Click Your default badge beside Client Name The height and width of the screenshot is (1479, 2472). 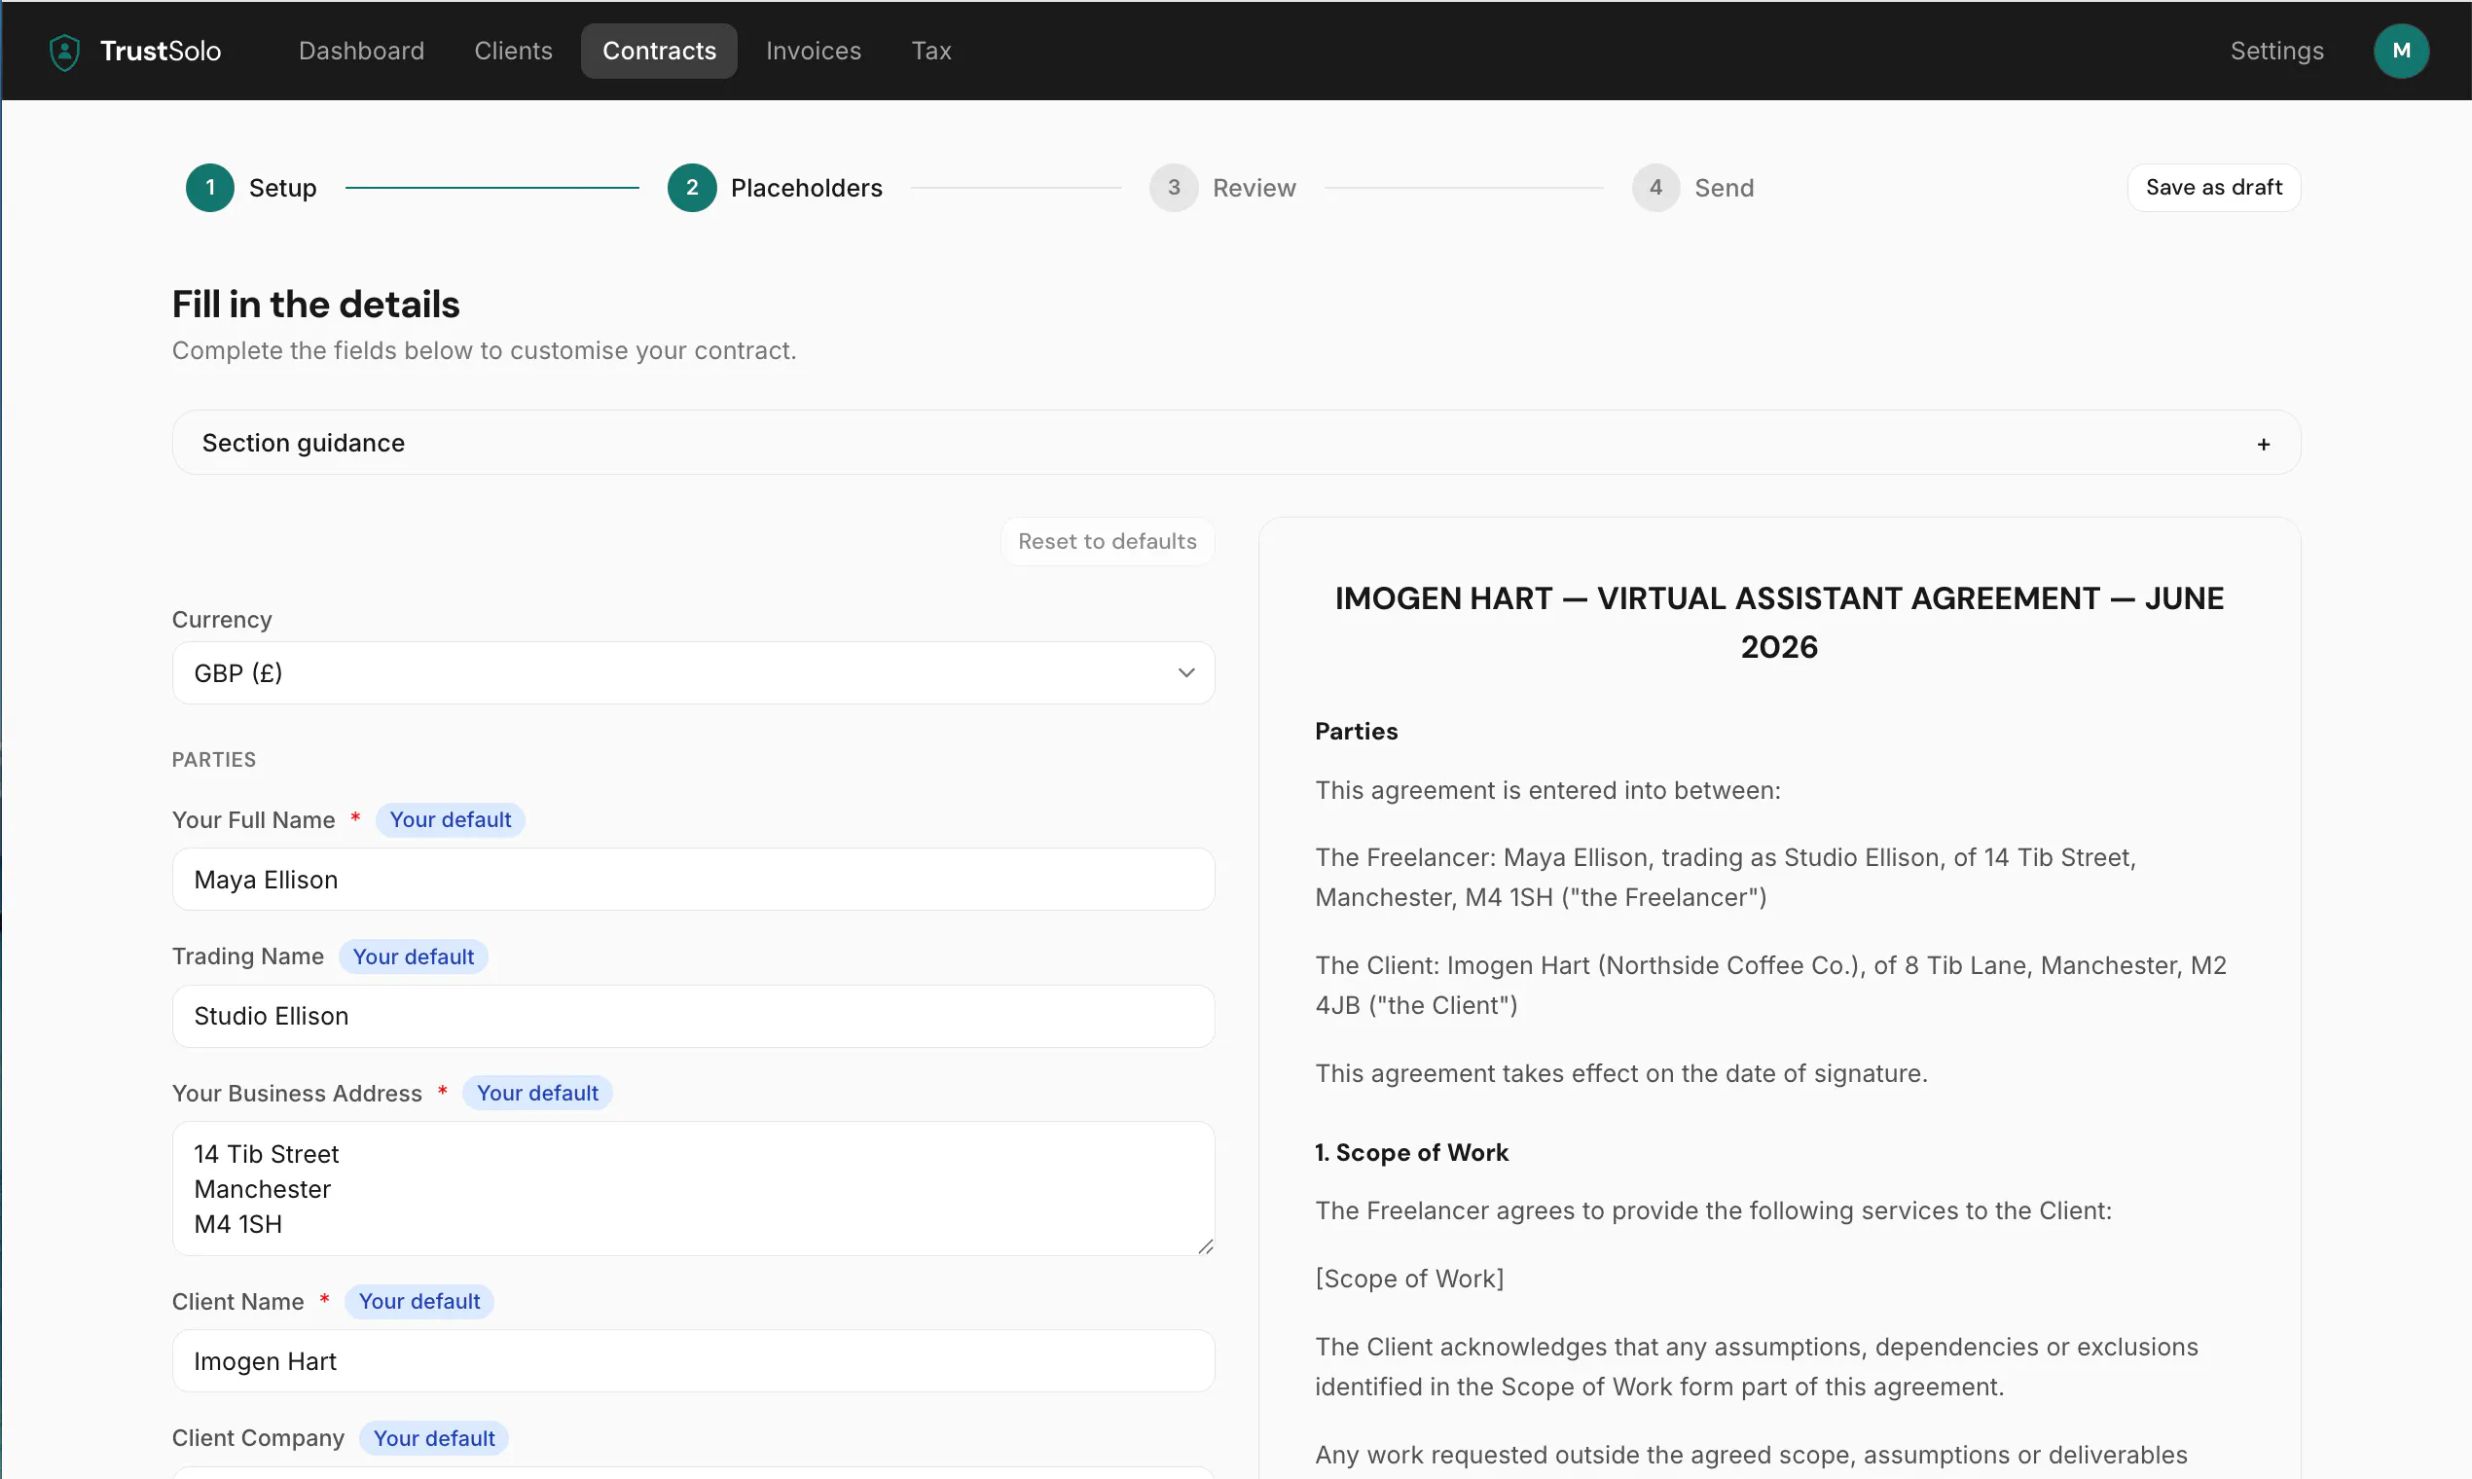tap(418, 1302)
